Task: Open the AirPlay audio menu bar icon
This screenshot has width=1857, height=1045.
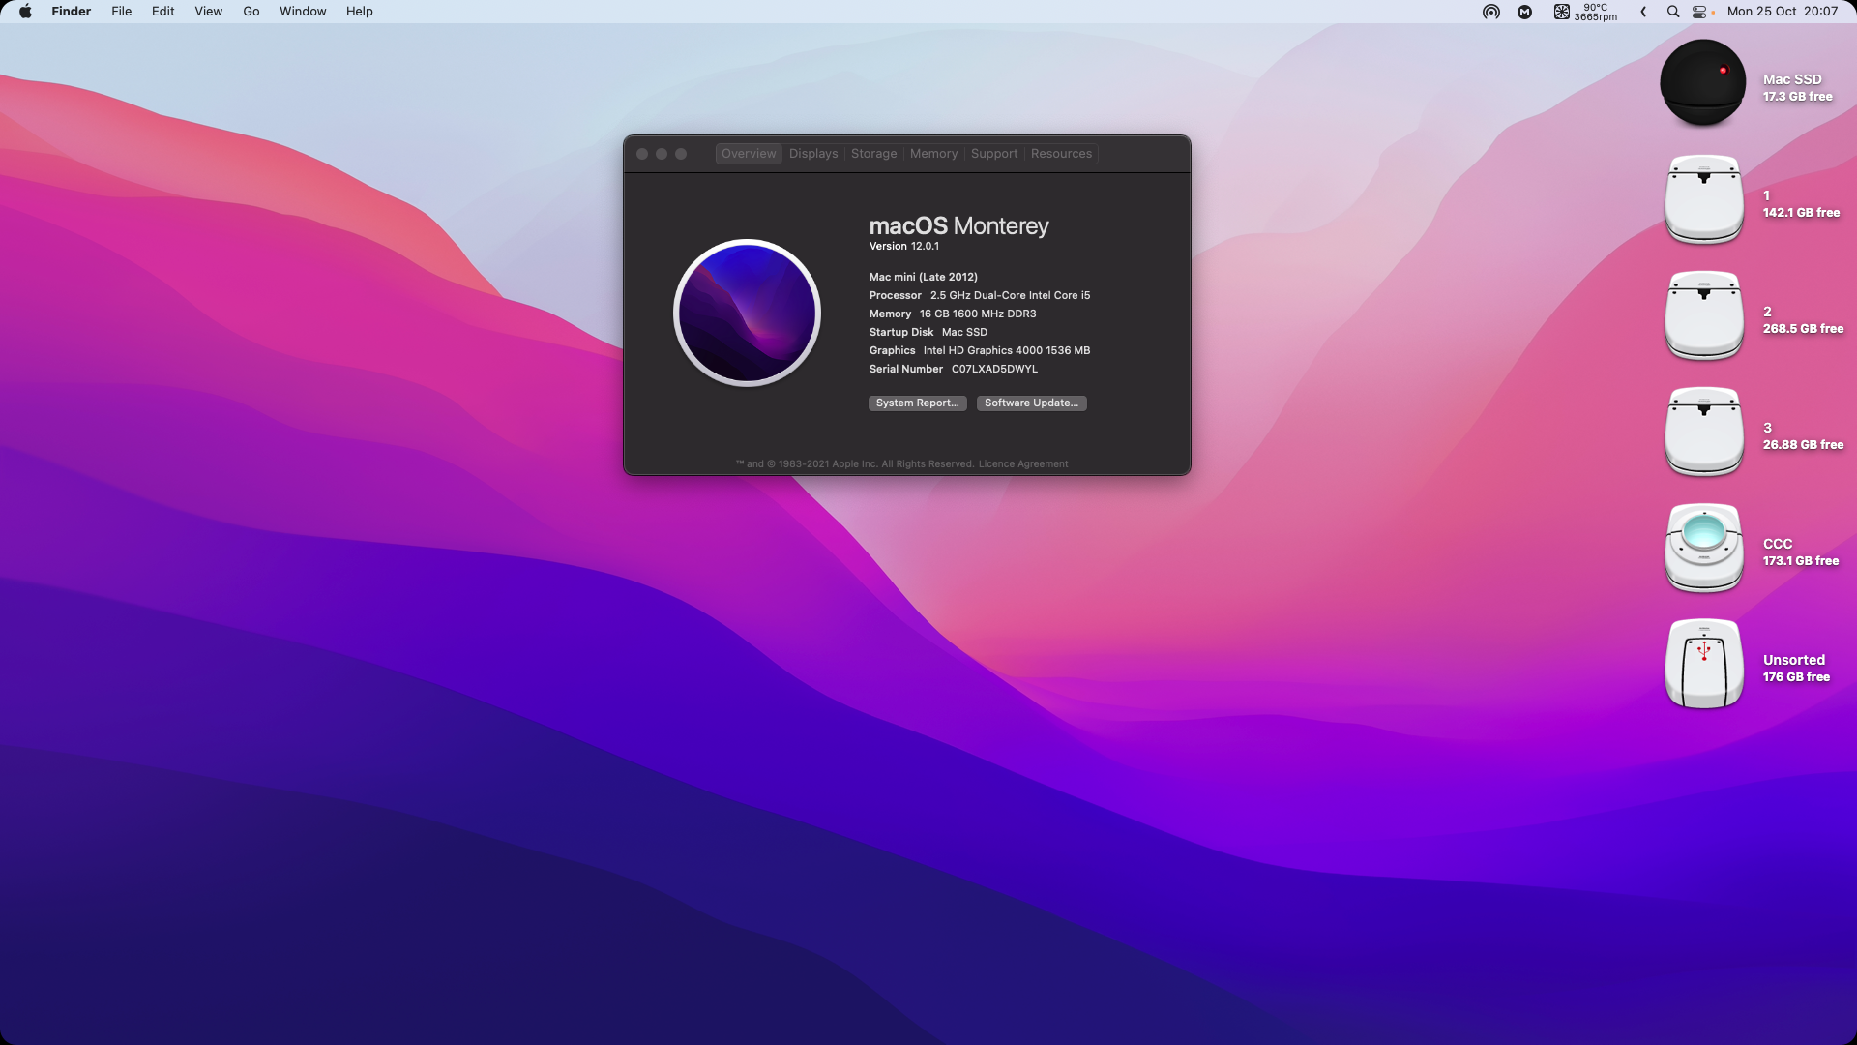Action: [1490, 12]
